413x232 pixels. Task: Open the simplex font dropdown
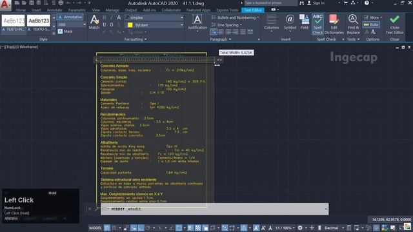182,17
